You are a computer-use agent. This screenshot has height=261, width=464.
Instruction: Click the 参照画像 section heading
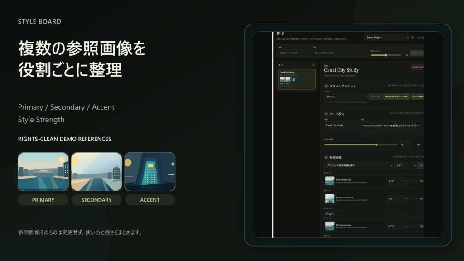click(336, 158)
